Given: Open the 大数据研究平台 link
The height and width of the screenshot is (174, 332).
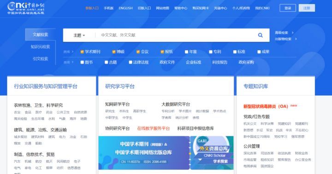Looking at the screenshot, I should [x=176, y=104].
